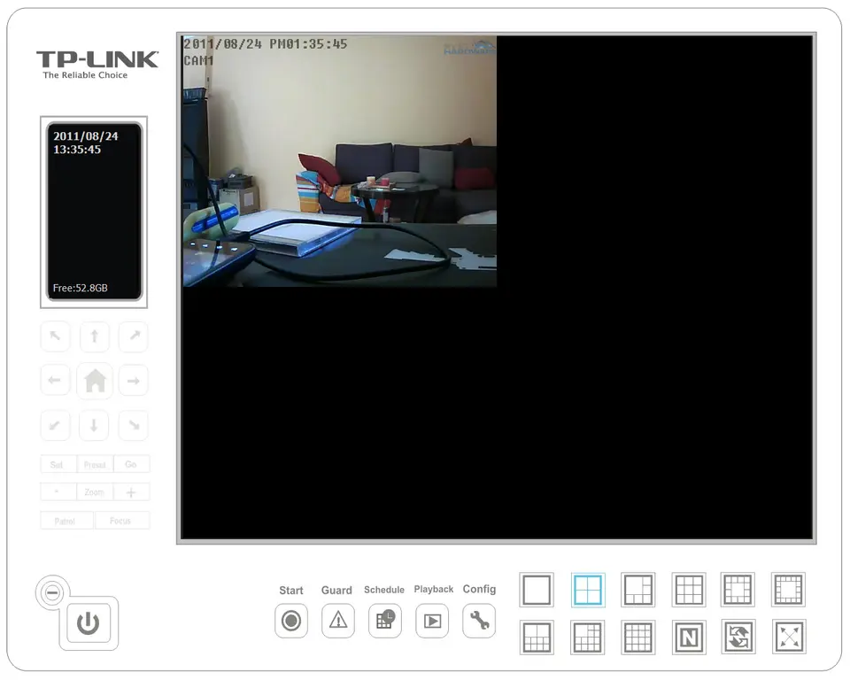This screenshot has width=850, height=680.
Task: Pan camera right with right arrow
Action: pyautogui.click(x=134, y=381)
